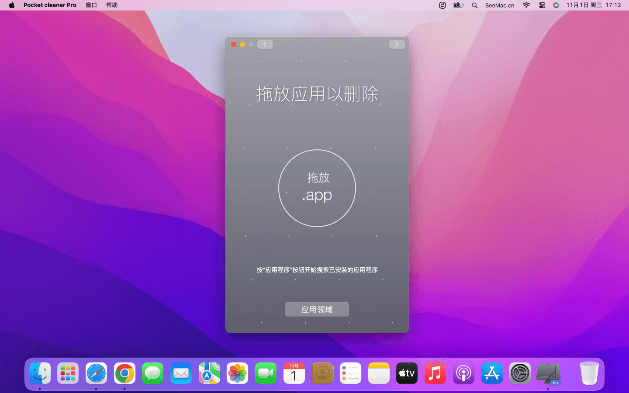This screenshot has height=393, width=629.
Task: Click the back arrow in the window titlebar
Action: click(265, 45)
